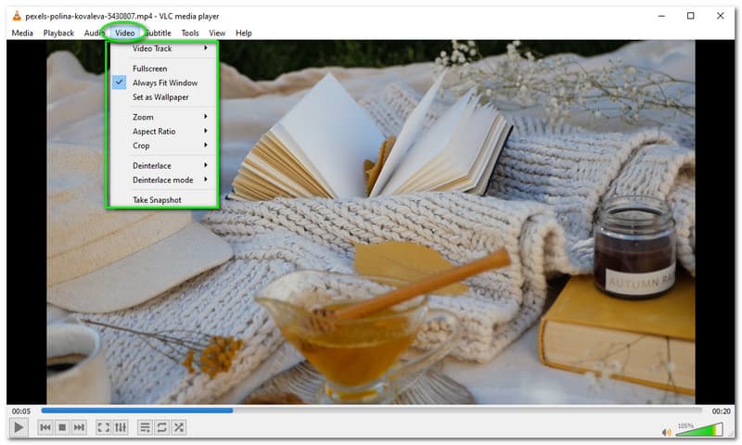
Task: Uncheck Always Fit Window option
Action: [164, 83]
